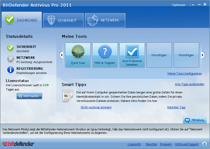This screenshot has height=149, width=210.
Task: Click Nicht nochmal erinnern link
Action: coord(96,107)
